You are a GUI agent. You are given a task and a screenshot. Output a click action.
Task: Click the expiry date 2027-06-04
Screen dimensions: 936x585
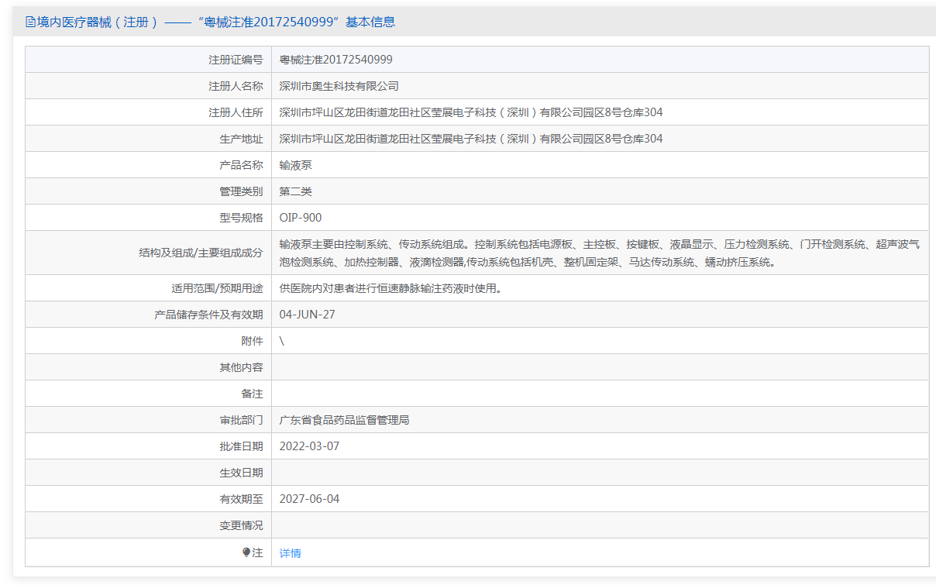tap(309, 499)
